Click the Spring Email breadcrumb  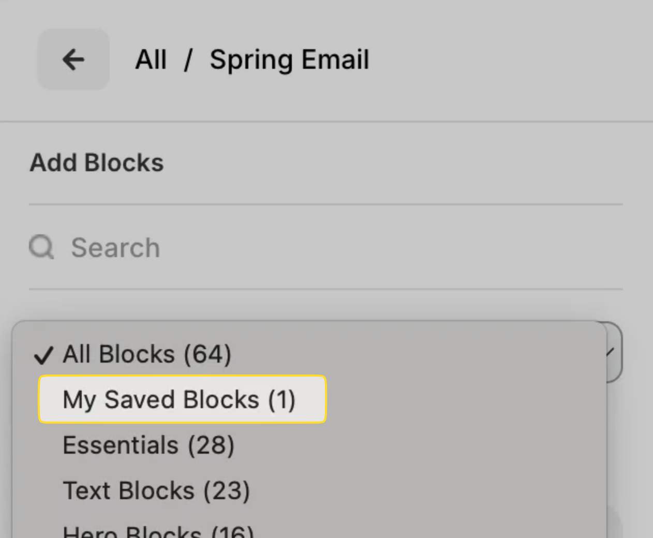(289, 59)
